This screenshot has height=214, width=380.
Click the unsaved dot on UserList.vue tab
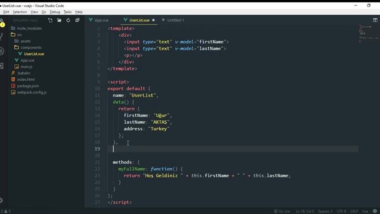click(153, 20)
